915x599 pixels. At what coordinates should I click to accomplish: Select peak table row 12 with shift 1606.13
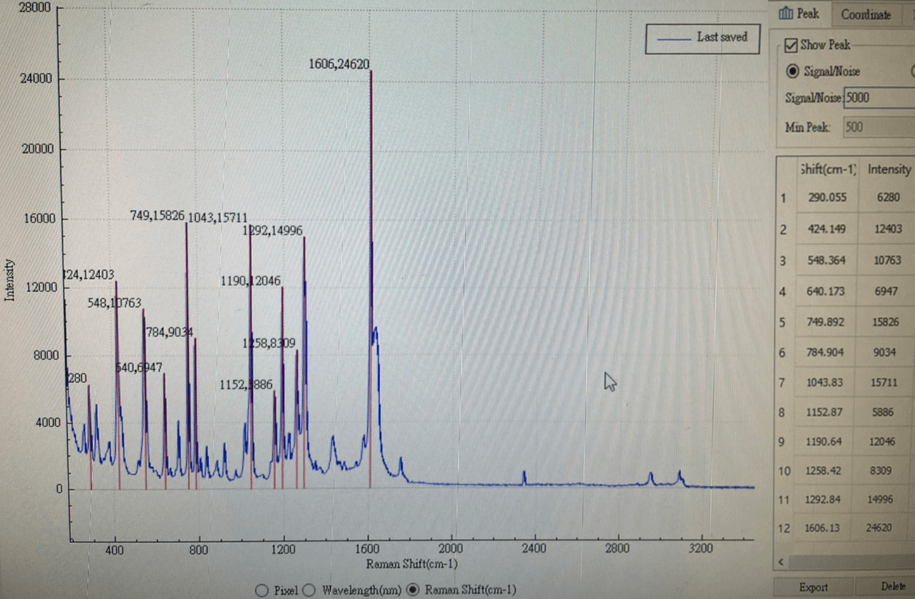[845, 527]
